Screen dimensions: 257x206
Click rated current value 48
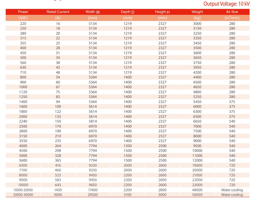tap(58, 73)
